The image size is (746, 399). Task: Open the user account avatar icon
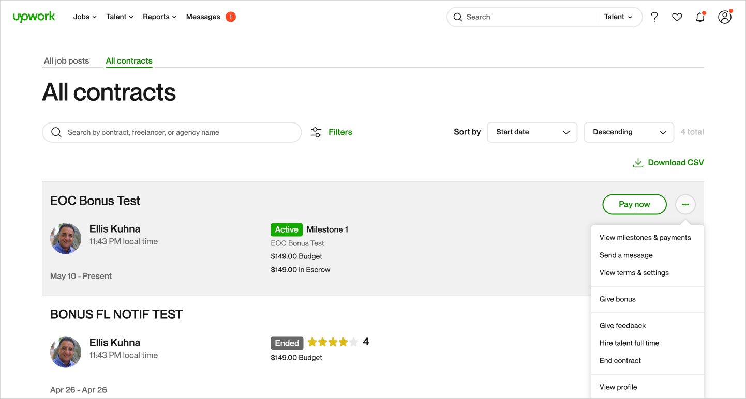point(725,17)
